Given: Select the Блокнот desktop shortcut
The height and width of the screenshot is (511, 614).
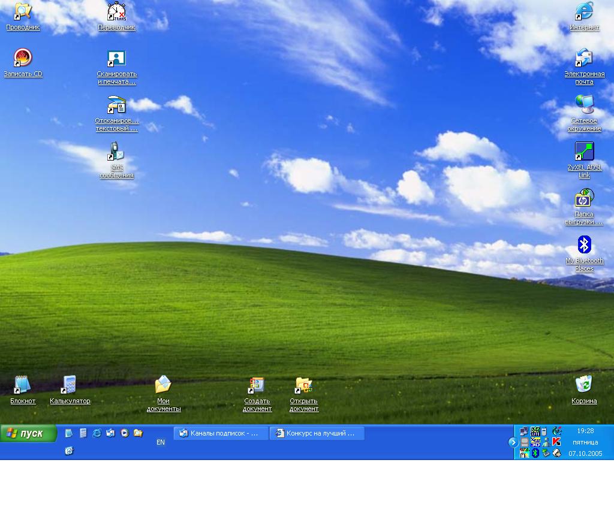Looking at the screenshot, I should coord(23,390).
